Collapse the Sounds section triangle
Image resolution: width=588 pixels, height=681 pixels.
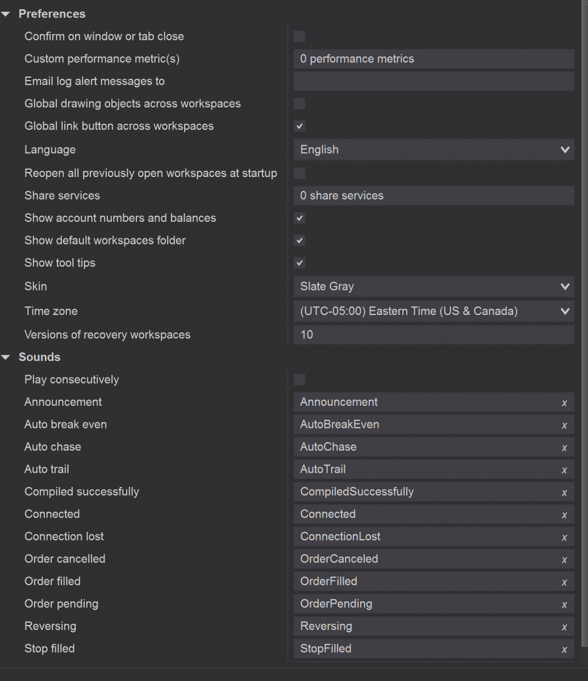(6, 358)
